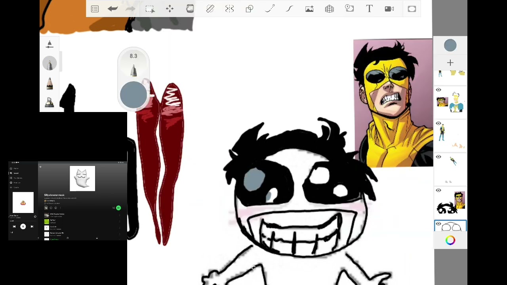Hide the layer with Invincible and blue character
The width and height of the screenshot is (507, 285).
tap(438, 90)
